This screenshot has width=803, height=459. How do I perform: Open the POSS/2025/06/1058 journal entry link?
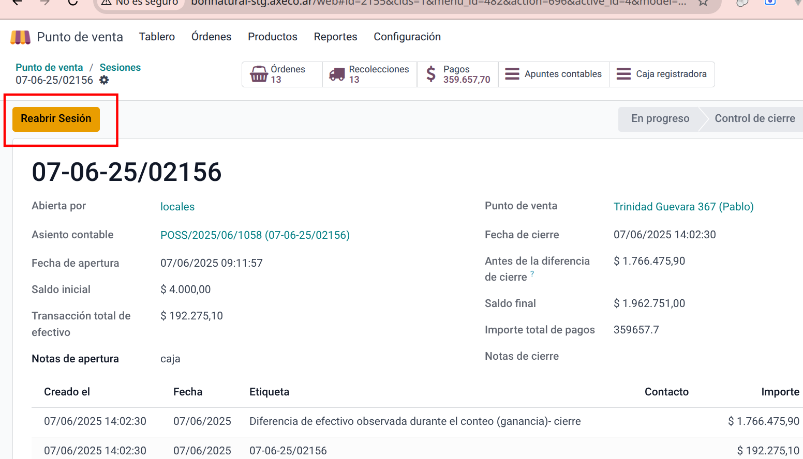255,235
